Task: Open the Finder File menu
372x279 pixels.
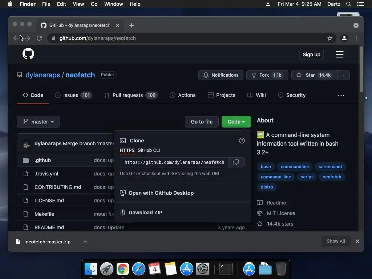Action: click(x=46, y=4)
